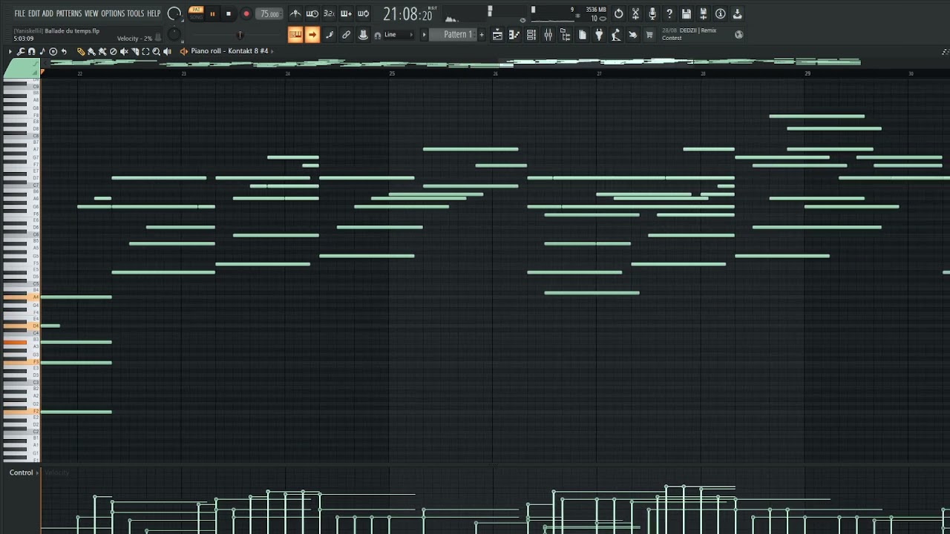Toggle the piano roll magnet snap icon

pos(31,51)
